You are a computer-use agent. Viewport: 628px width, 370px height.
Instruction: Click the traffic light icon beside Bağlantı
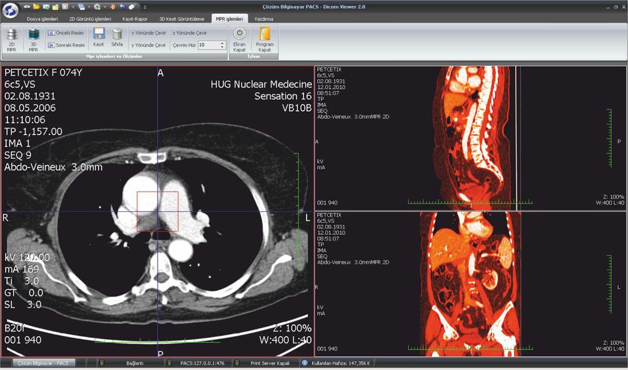click(102, 363)
